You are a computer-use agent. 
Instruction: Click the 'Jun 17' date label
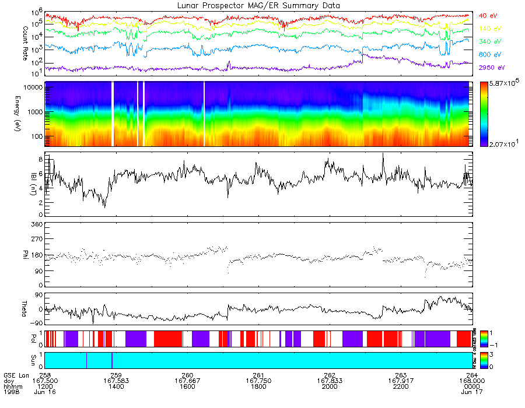472,392
